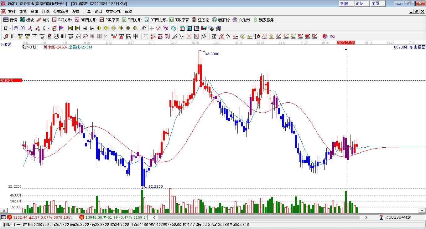Jump to first bar with yellow skip-back icon
426x229 pixels.
pos(70,28)
